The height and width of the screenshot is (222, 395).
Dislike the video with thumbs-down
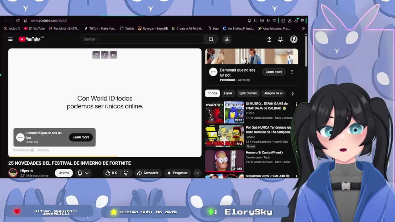coord(126,173)
